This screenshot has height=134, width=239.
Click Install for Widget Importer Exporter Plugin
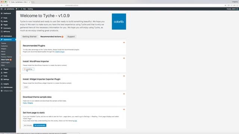click(x=26, y=87)
